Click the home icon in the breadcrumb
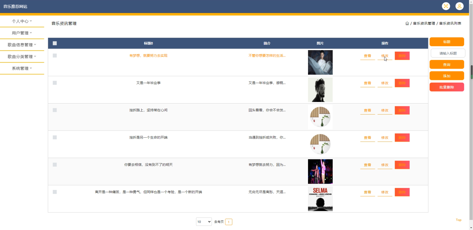This screenshot has height=230, width=473. click(x=407, y=23)
